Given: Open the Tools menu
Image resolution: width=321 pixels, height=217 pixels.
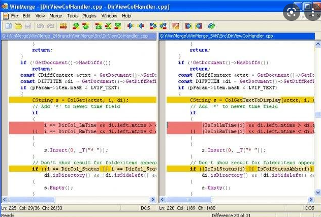Looking at the screenshot, I should [72, 16].
